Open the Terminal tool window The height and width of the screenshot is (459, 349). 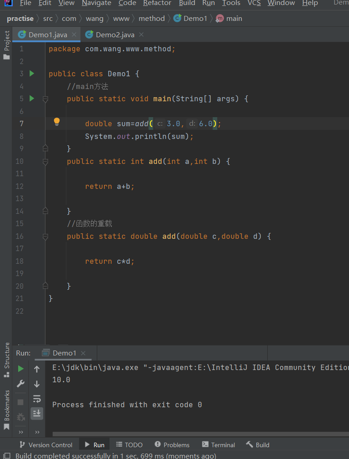coord(219,445)
